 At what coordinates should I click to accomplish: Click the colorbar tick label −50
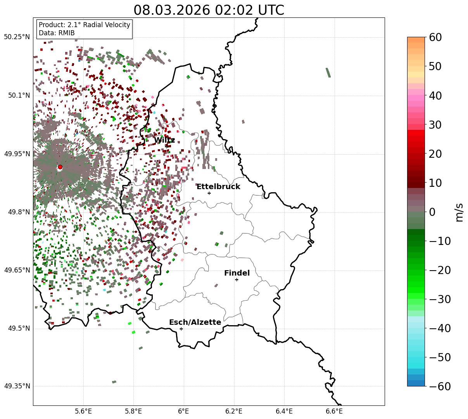(x=440, y=357)
